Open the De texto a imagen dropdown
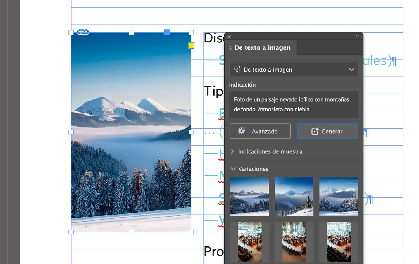419x264 pixels. pos(294,70)
